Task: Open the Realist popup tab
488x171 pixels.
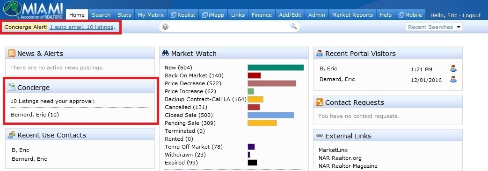Action: pos(183,15)
